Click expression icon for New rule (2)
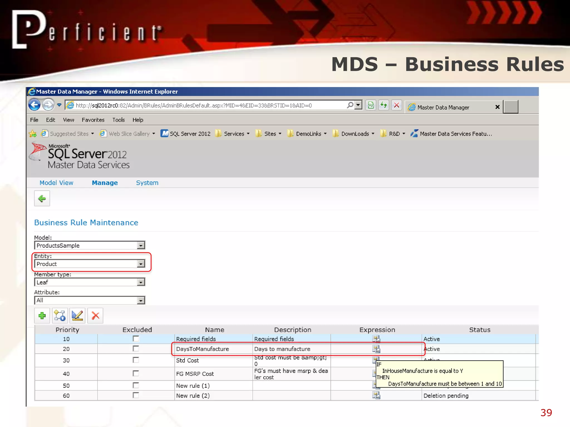 click(x=376, y=395)
